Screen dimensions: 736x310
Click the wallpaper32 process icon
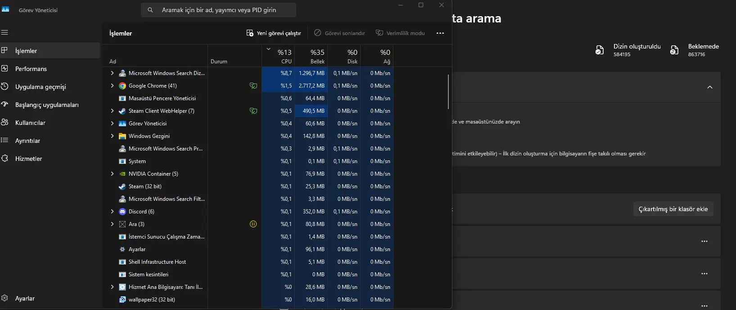(x=122, y=300)
